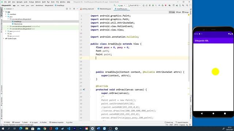The width and height of the screenshot is (234, 131).
Task: Collapse the java folder in project tree
Action: click(x=6, y=17)
